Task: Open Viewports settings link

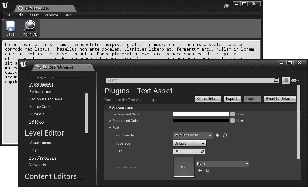Action: [x=38, y=165]
